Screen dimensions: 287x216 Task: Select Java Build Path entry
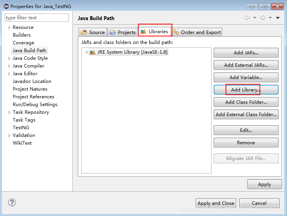29,51
